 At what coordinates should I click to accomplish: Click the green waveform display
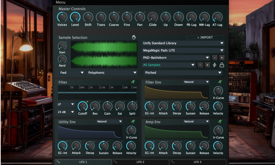pos(104,54)
